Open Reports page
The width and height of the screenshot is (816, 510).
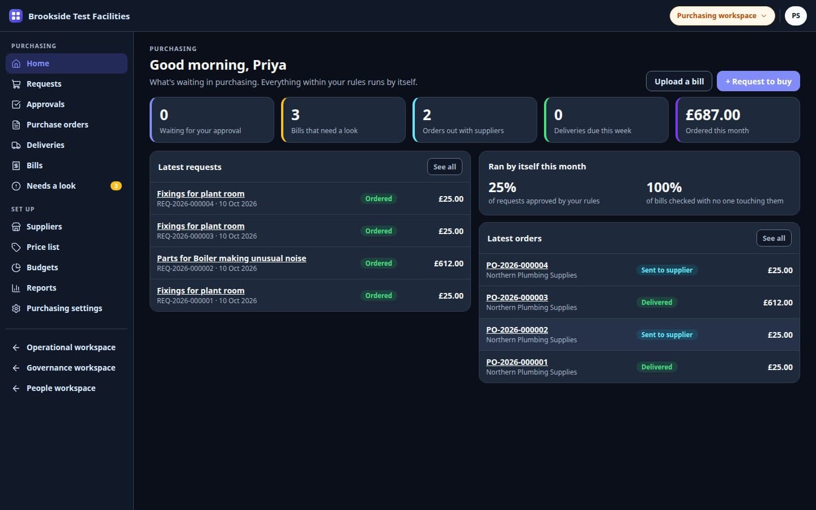tap(66, 288)
